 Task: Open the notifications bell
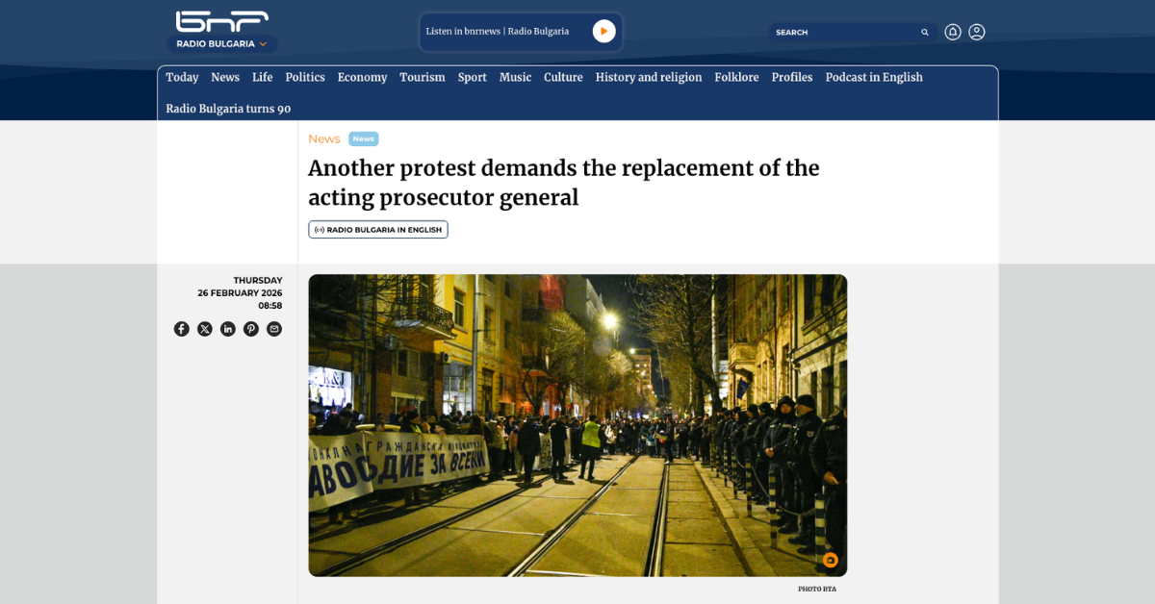[x=953, y=32]
